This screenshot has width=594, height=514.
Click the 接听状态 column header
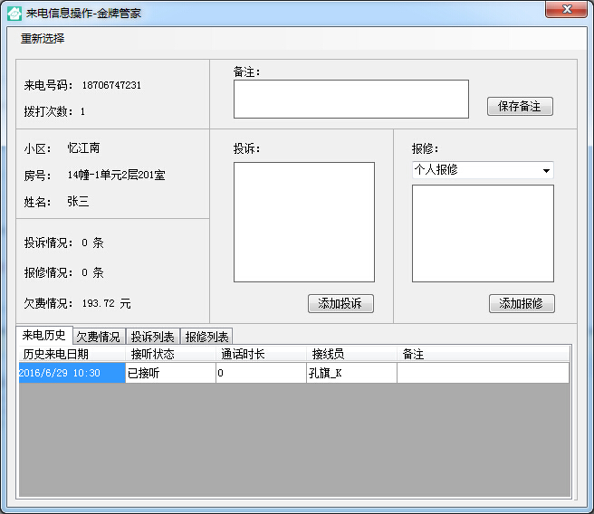pyautogui.click(x=170, y=354)
